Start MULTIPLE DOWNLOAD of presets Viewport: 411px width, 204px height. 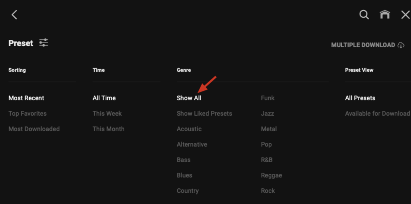pyautogui.click(x=363, y=45)
